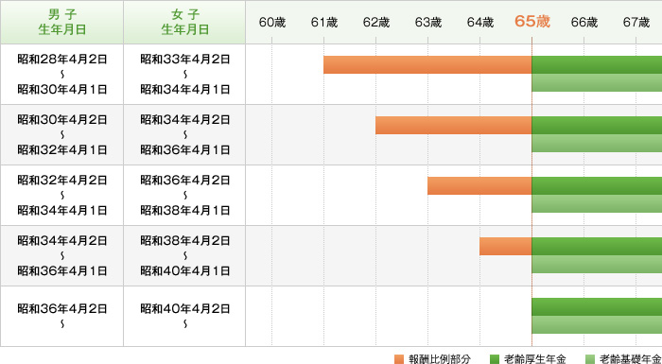The width and height of the screenshot is (662, 364).
Task: Click the 60歳 age label
Action: pos(272,23)
